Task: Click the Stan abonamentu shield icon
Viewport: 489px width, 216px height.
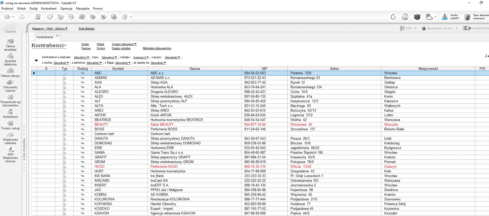Action: tap(467, 17)
